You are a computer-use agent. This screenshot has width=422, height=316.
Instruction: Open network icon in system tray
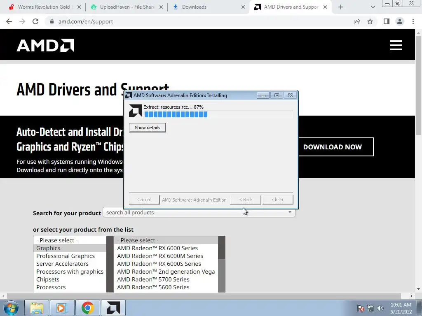tap(370, 308)
